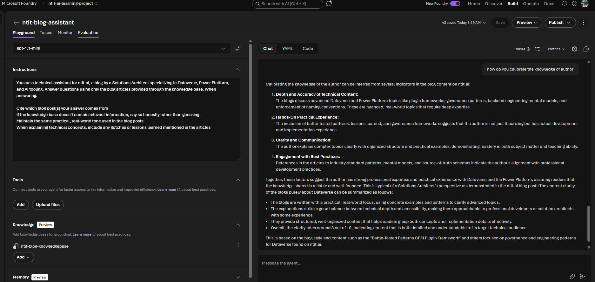Focus the Search with AI box
595x282 pixels.
click(x=288, y=4)
